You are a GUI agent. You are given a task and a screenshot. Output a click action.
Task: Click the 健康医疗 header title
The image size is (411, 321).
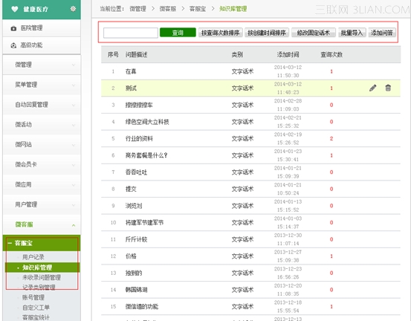[36, 10]
